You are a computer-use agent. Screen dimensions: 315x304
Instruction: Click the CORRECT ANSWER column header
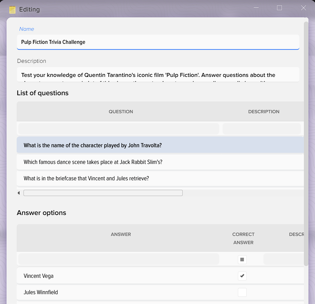tap(243, 239)
